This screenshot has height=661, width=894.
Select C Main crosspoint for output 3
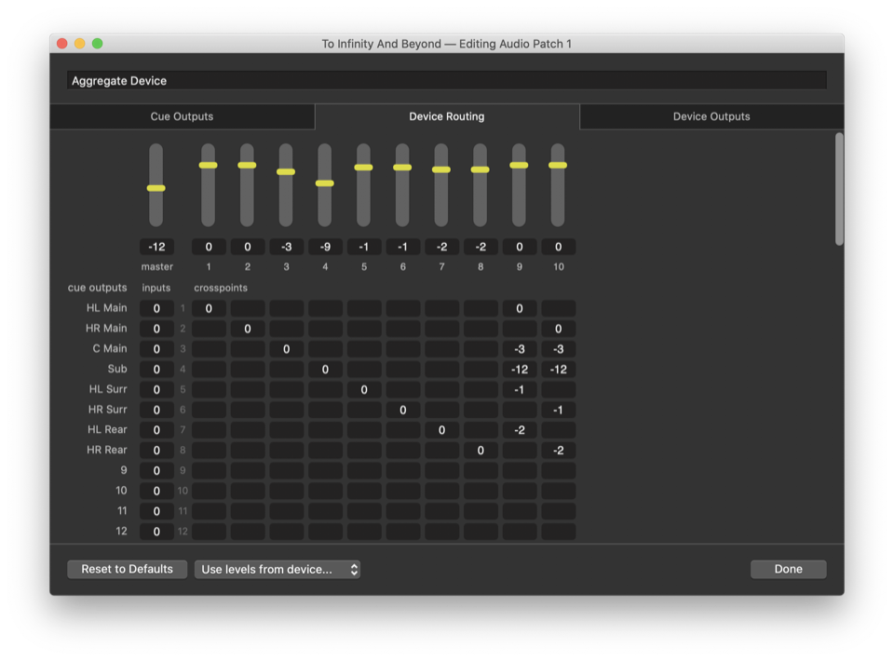pos(287,349)
